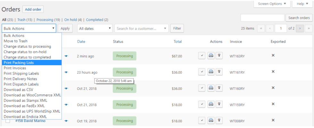Click download icon in WT161RY row
Viewport: 314px width, 128px height.
(x=219, y=72)
